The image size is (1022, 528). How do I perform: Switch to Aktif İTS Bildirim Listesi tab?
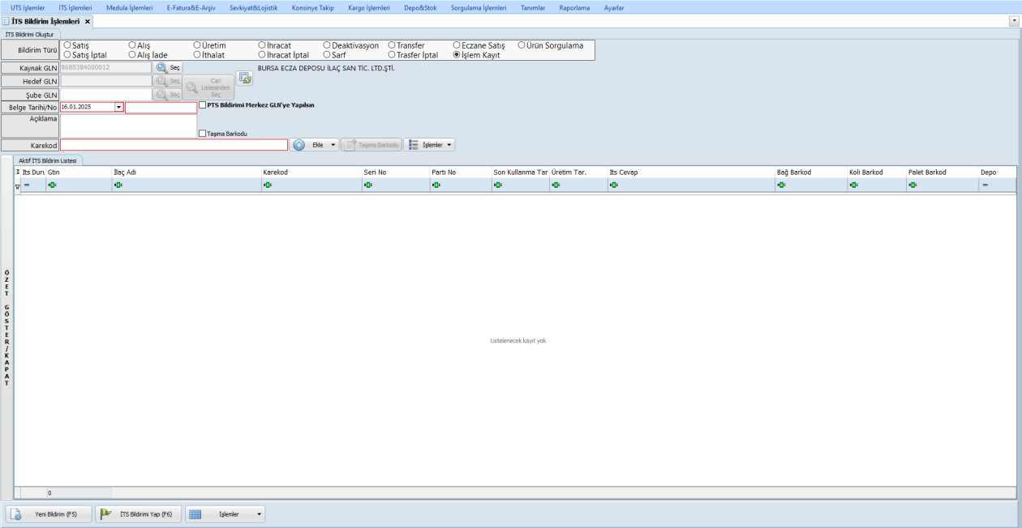(47, 161)
